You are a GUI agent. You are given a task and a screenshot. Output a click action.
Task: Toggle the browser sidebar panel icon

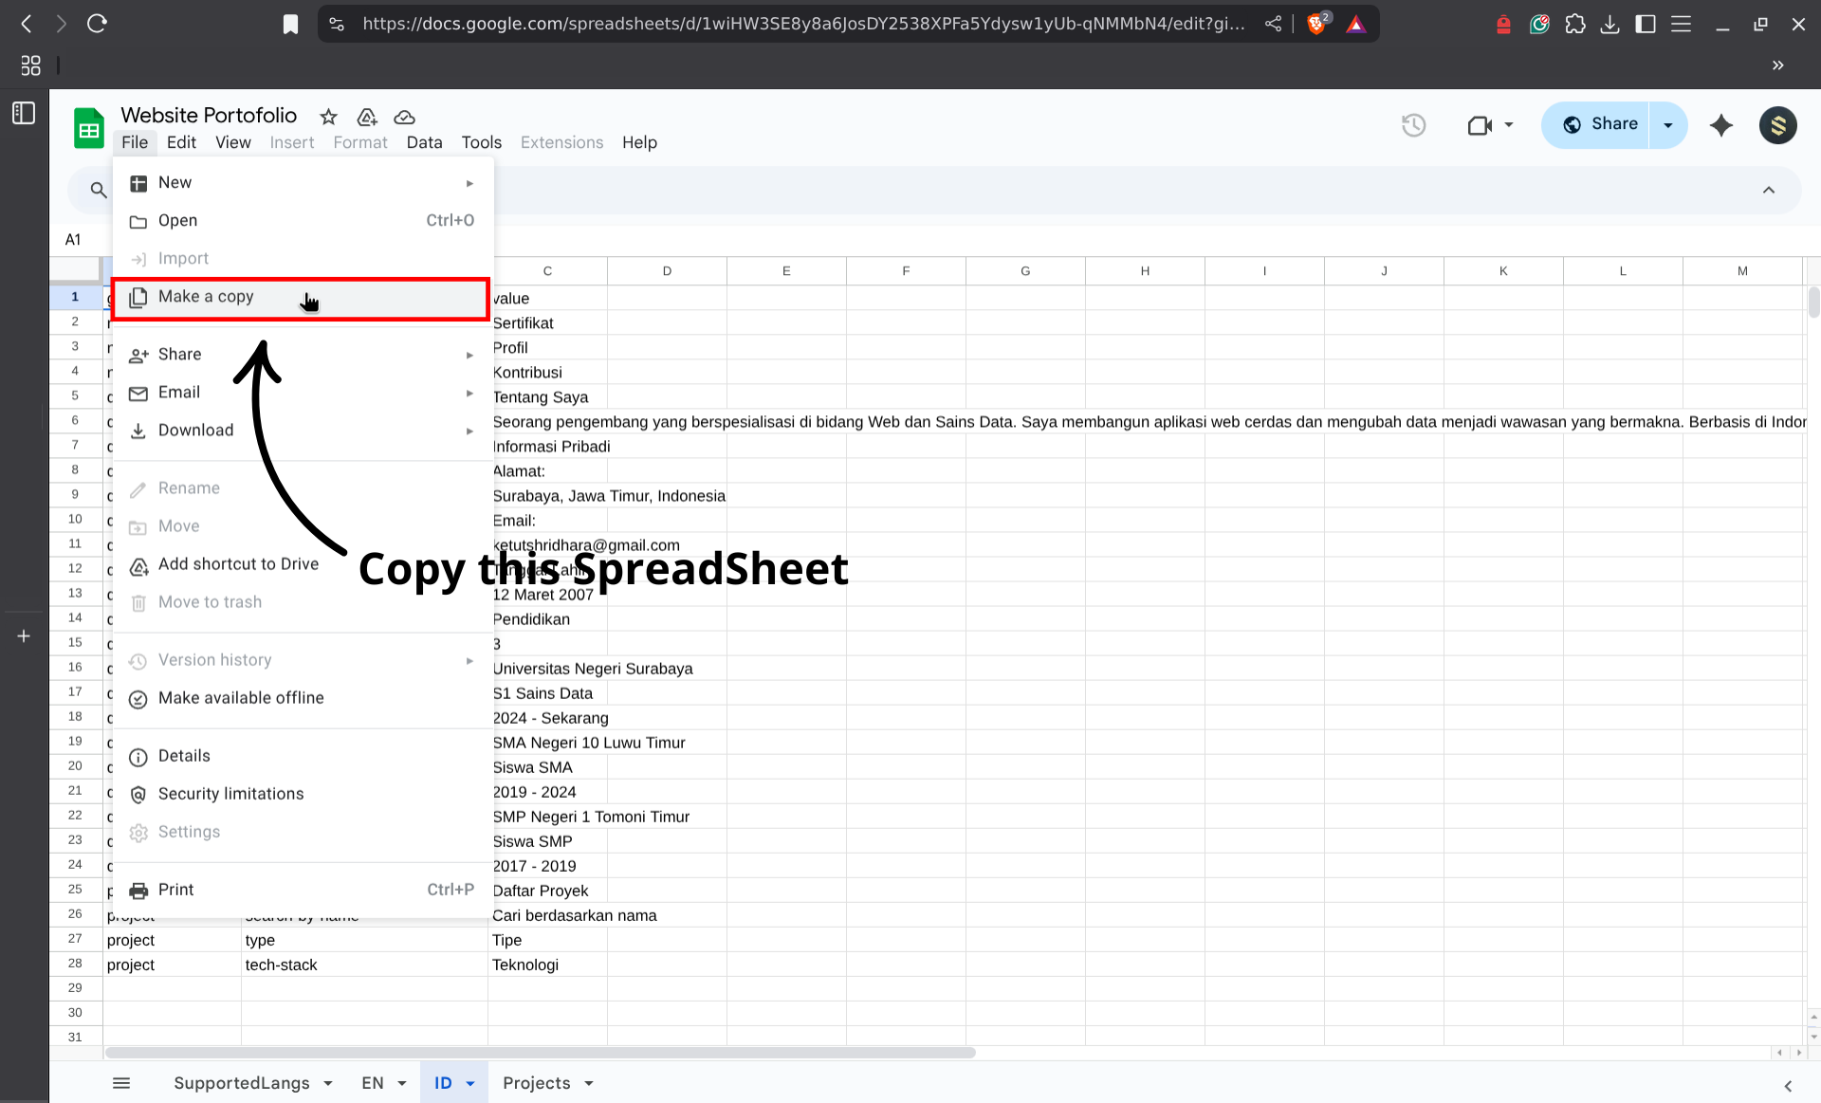point(1646,24)
